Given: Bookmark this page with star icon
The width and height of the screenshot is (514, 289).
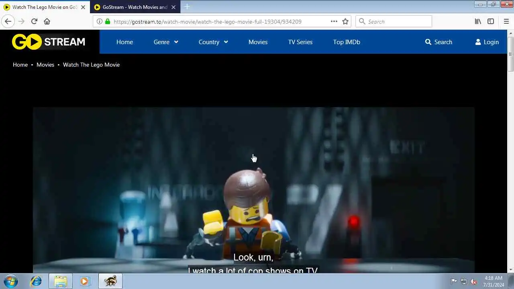Looking at the screenshot, I should [345, 21].
